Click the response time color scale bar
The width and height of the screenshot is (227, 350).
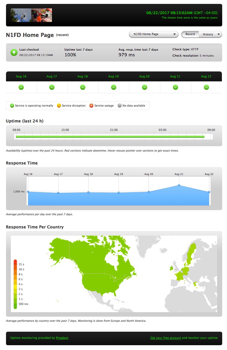[x=15, y=284]
